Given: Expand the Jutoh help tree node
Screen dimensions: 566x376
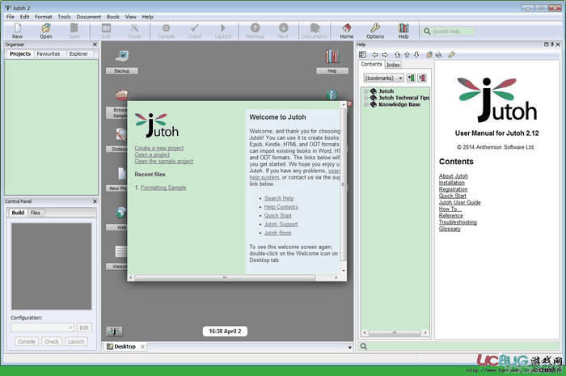Looking at the screenshot, I should (365, 91).
